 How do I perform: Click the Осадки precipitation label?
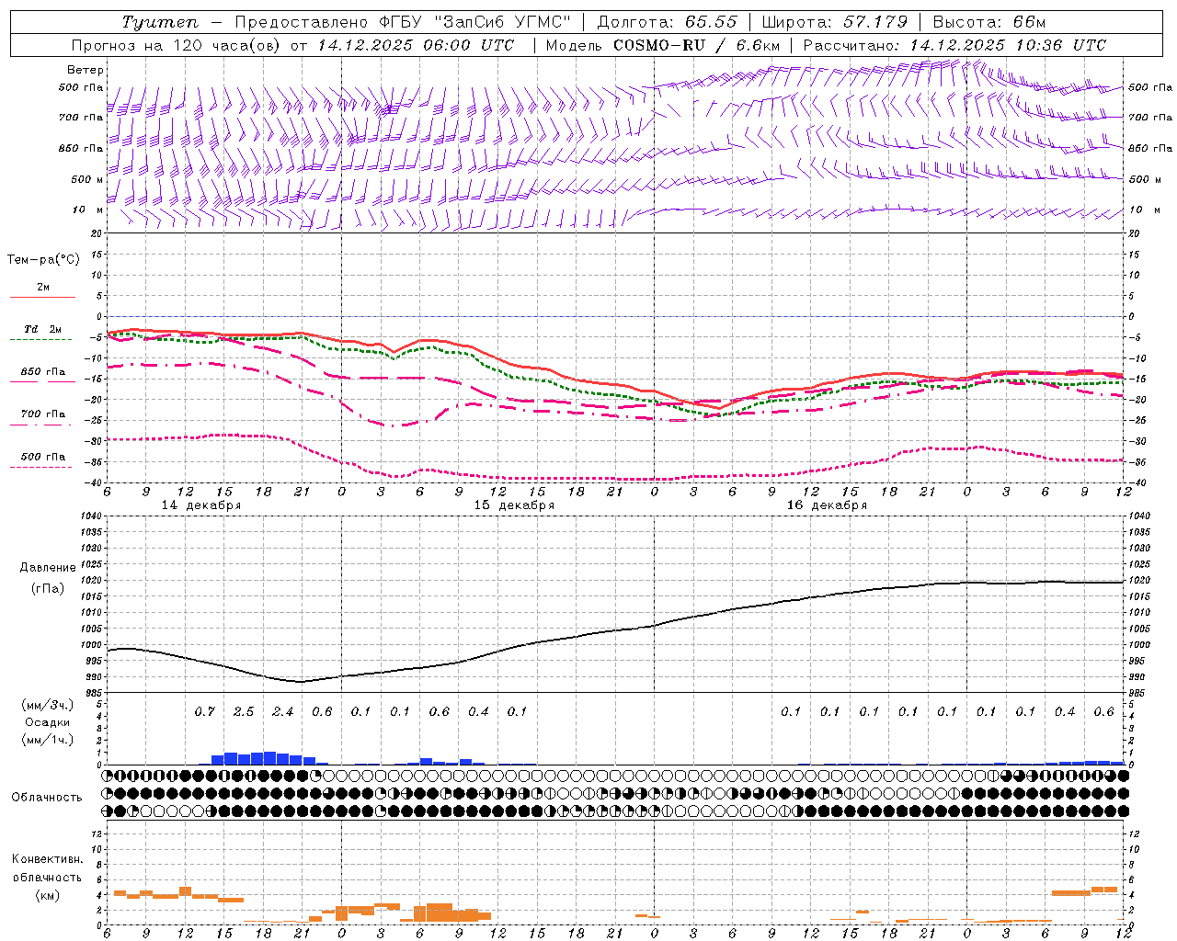click(x=47, y=722)
